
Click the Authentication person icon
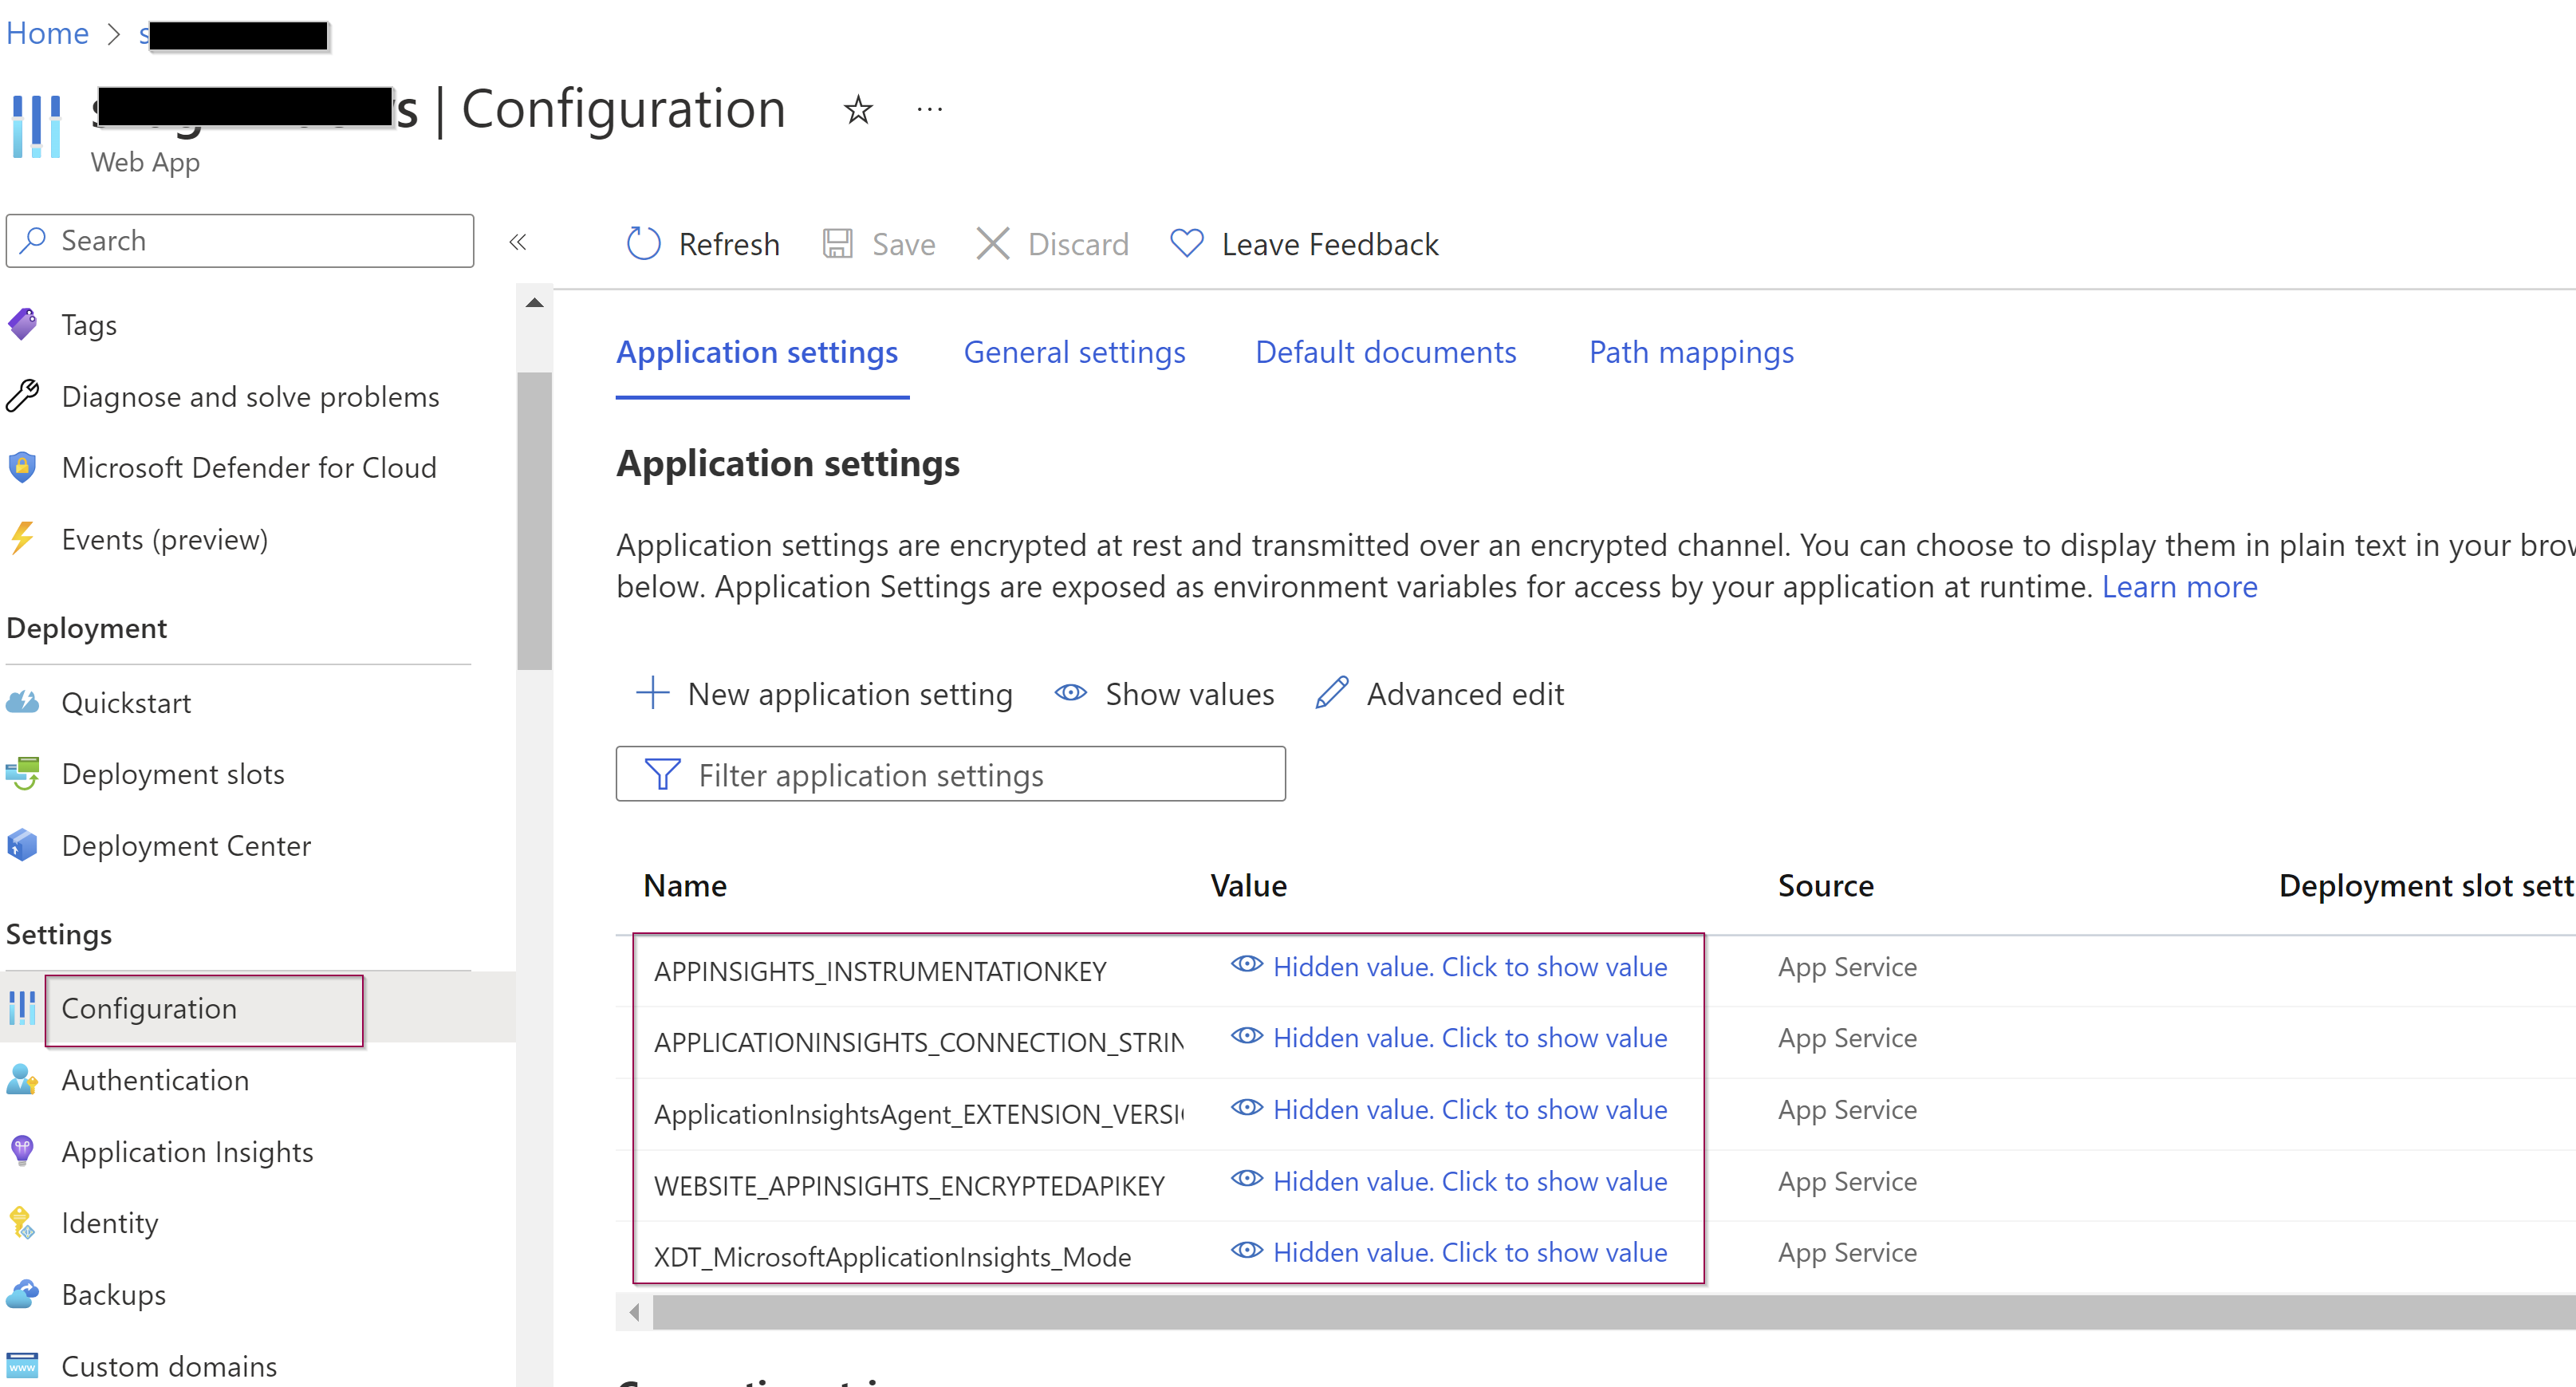(x=22, y=1080)
